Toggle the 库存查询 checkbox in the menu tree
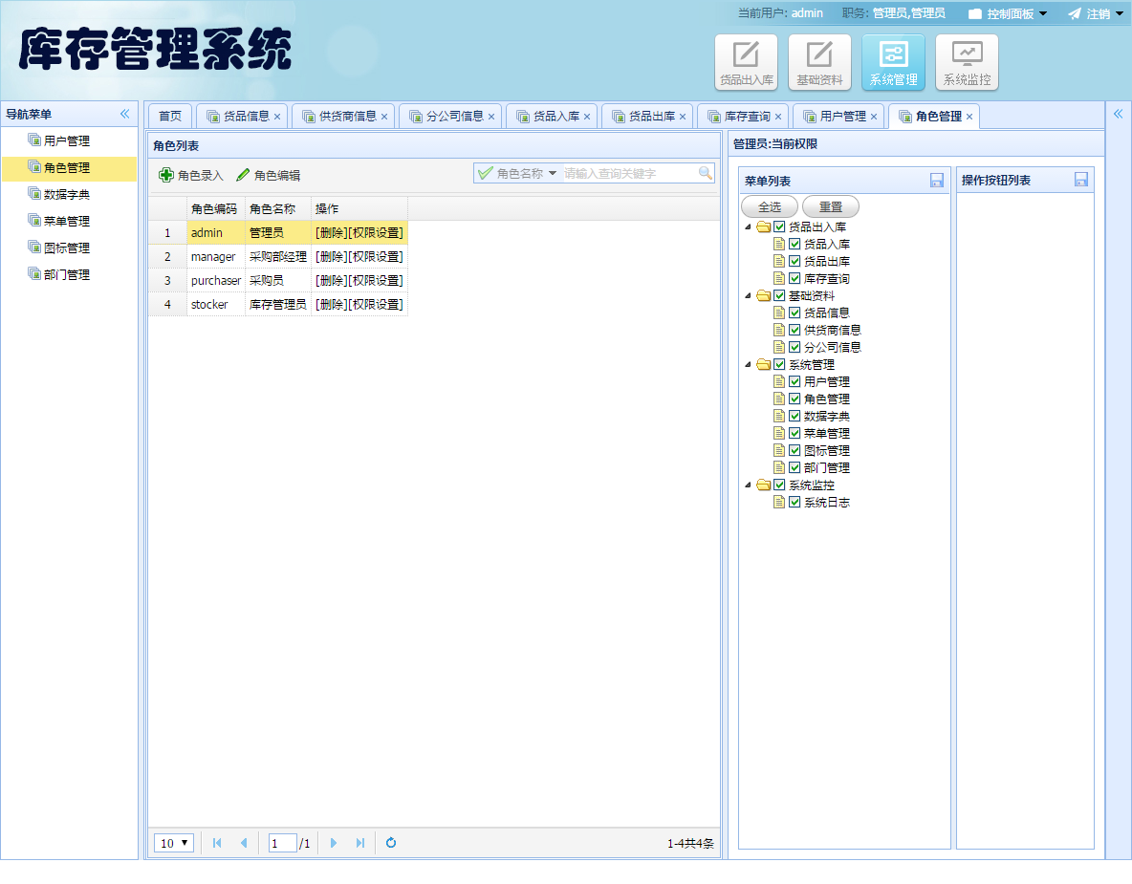The width and height of the screenshot is (1132, 884). point(795,278)
